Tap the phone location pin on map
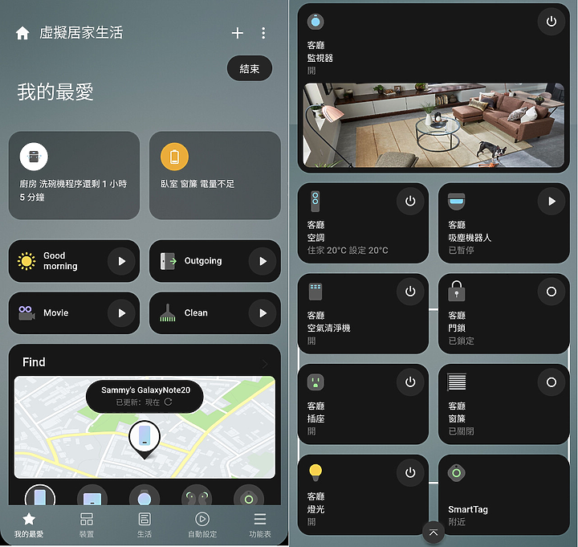The width and height of the screenshot is (578, 547). [x=144, y=439]
